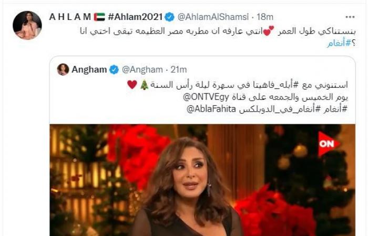Open the #Ahlam2021 hashtag in display name
This screenshot has width=368, height=236.
coord(135,17)
